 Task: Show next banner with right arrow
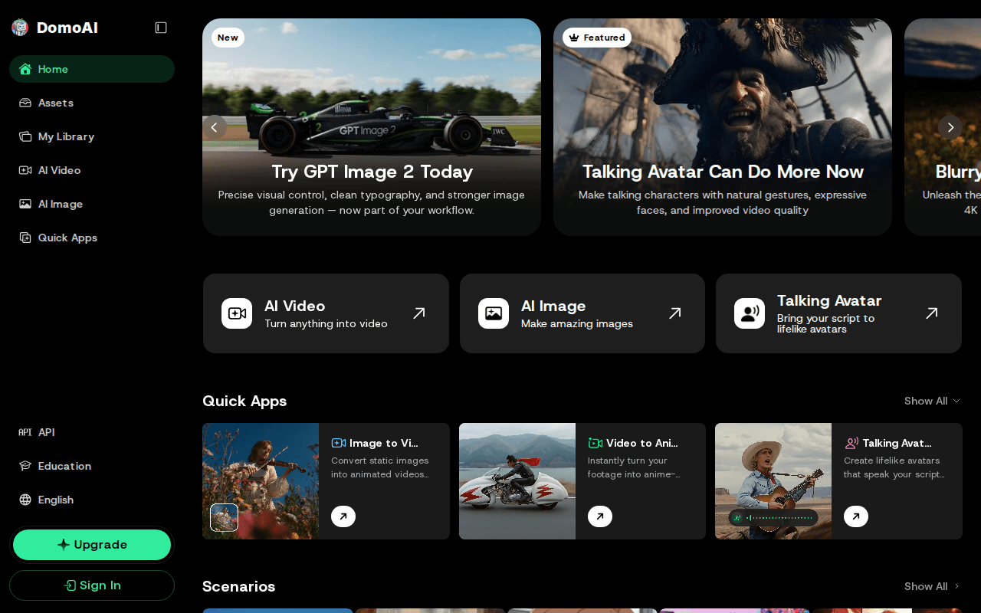950,127
